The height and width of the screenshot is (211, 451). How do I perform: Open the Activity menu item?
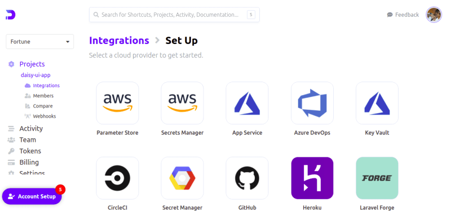click(31, 129)
